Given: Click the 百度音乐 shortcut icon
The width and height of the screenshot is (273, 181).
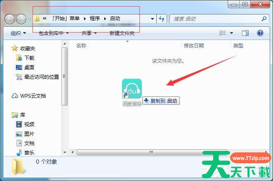Looking at the screenshot, I should [x=132, y=89].
